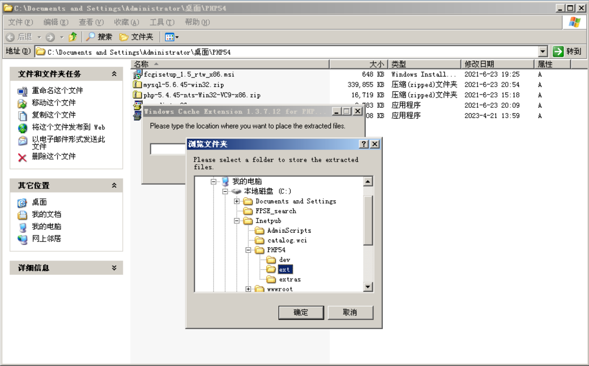This screenshot has width=589, height=366.
Task: Select php-5.4.45-nts-Win32-VC9-x86.zip file icon
Action: (x=137, y=95)
